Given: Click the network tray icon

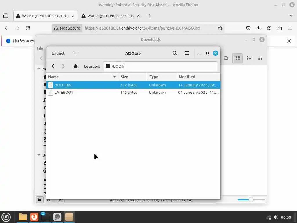Looking at the screenshot, I should click(269, 217).
